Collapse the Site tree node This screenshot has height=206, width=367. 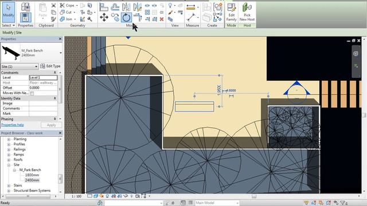9,165
